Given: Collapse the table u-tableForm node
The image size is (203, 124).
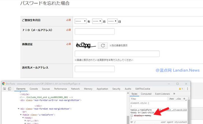Looking at the screenshot, I should [21, 115].
